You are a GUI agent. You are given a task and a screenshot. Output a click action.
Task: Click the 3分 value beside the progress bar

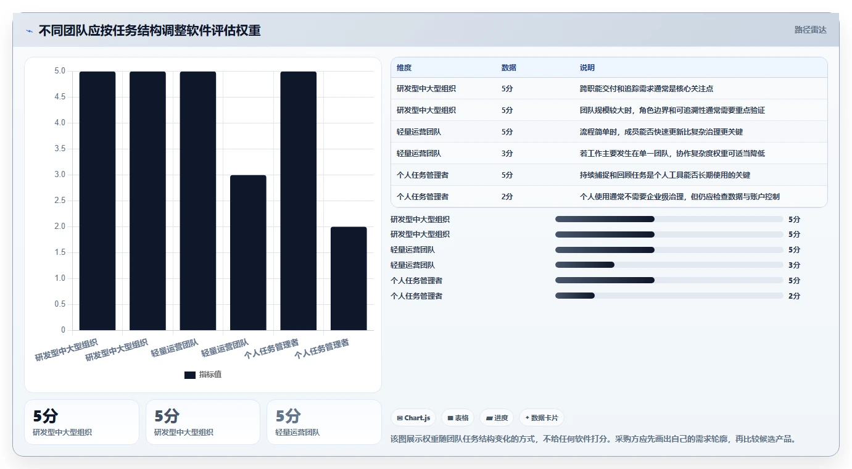pyautogui.click(x=794, y=265)
